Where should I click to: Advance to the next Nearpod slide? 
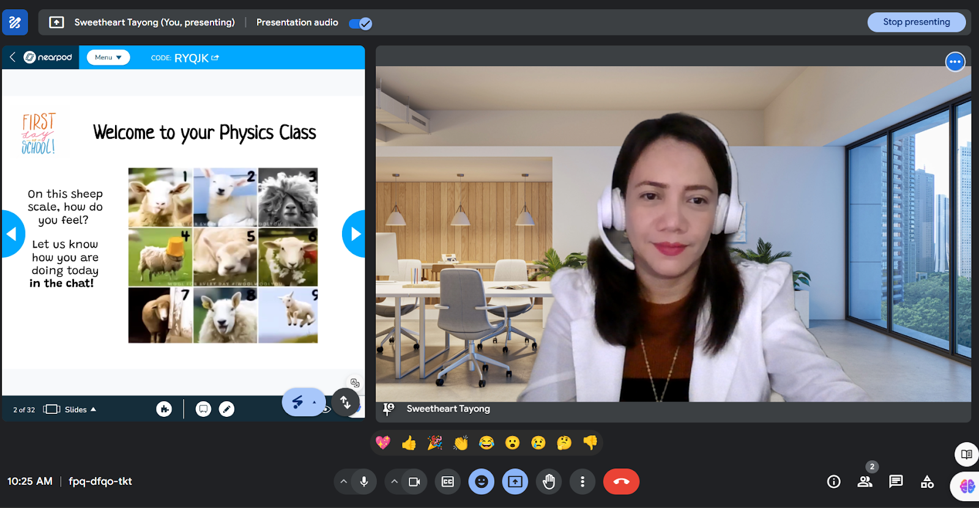pyautogui.click(x=354, y=234)
